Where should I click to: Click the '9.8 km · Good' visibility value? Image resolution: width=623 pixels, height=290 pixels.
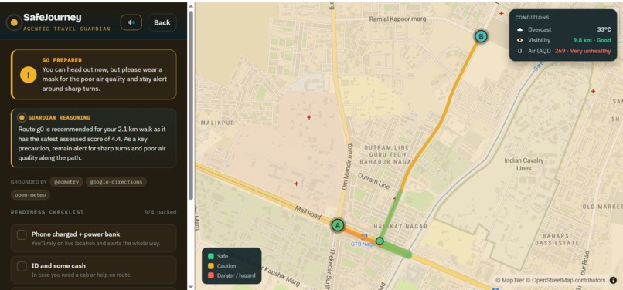point(592,40)
